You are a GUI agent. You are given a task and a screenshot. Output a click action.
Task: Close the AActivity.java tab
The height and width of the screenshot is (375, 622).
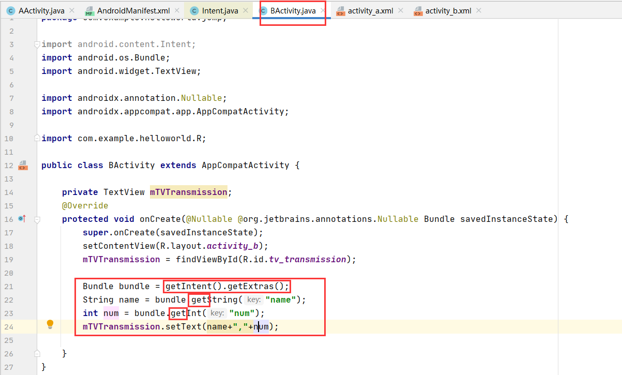click(x=71, y=10)
